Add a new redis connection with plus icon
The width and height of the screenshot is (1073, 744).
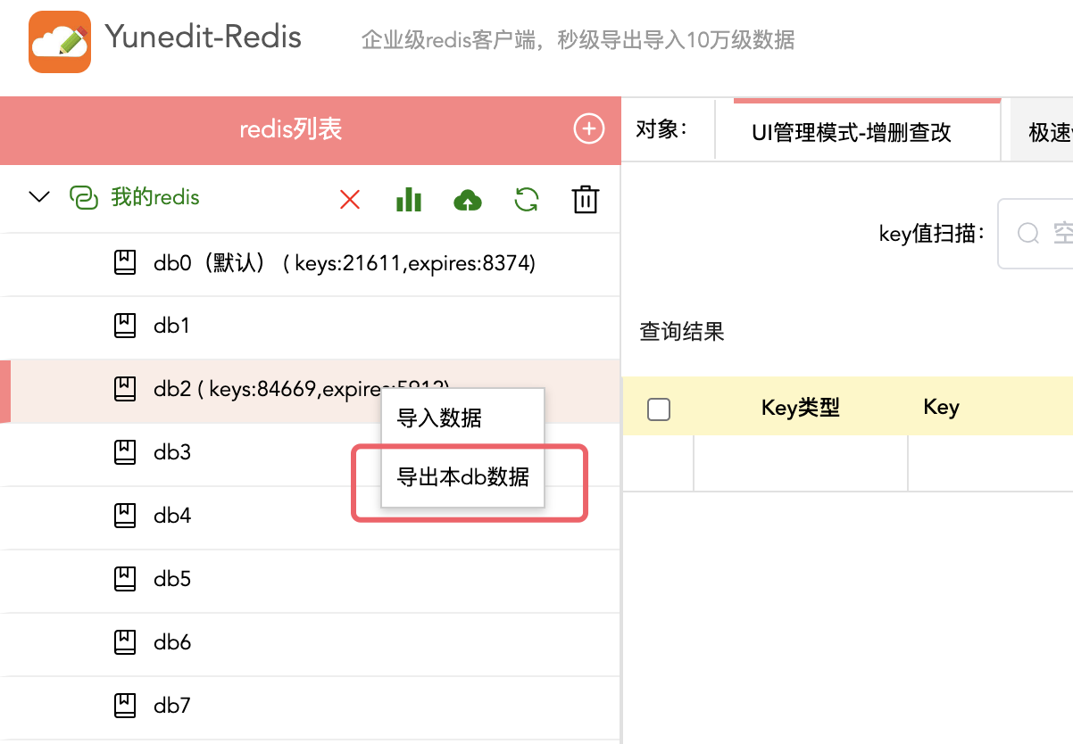coord(588,129)
